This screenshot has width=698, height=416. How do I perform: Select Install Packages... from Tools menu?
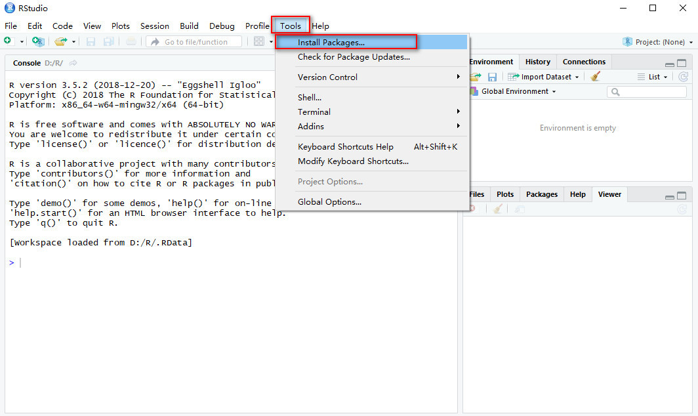click(331, 42)
